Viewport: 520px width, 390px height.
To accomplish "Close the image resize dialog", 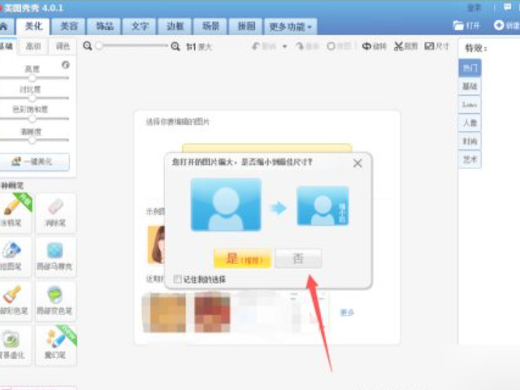I will pyautogui.click(x=357, y=163).
